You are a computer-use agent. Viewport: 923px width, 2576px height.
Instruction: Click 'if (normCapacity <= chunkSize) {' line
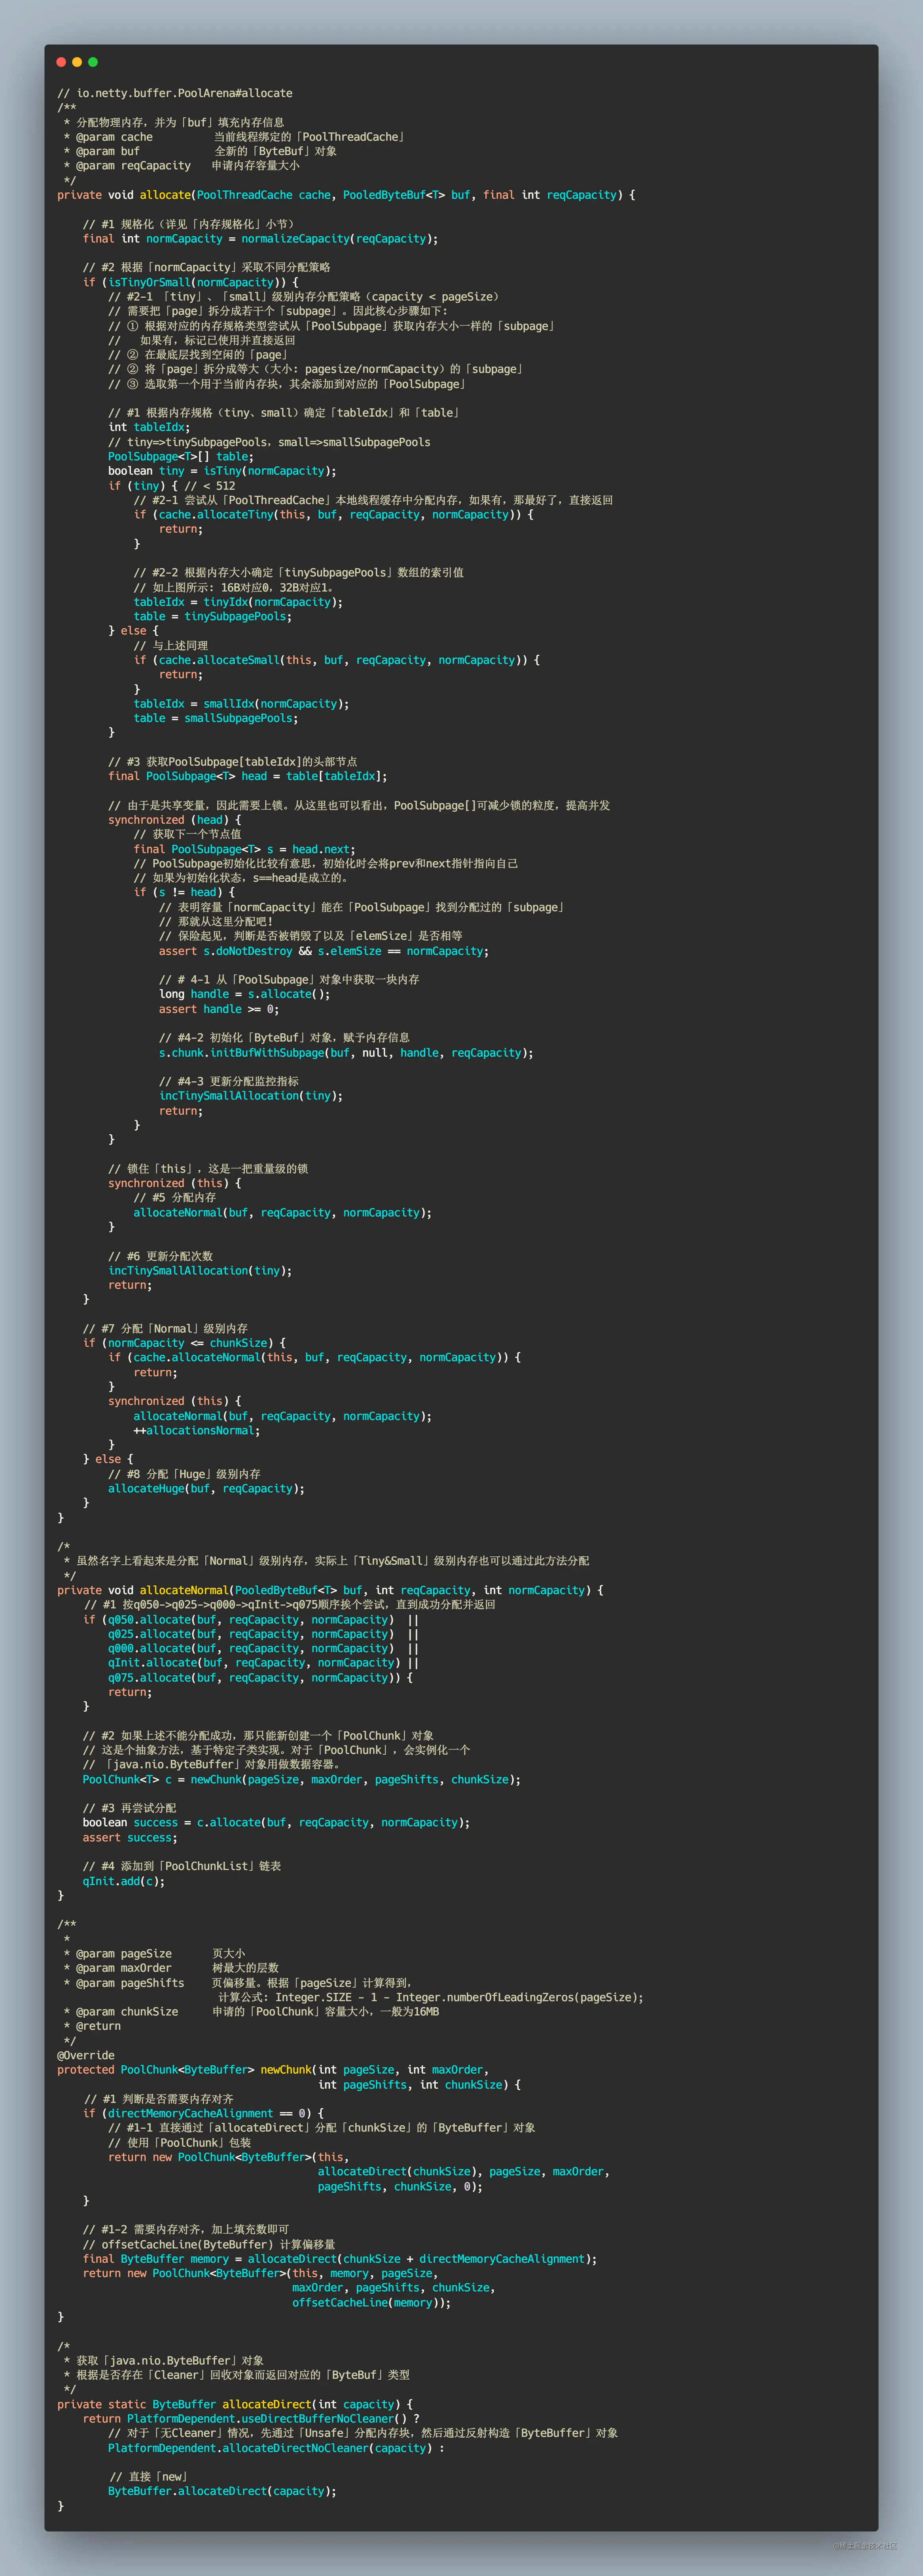coord(184,1343)
